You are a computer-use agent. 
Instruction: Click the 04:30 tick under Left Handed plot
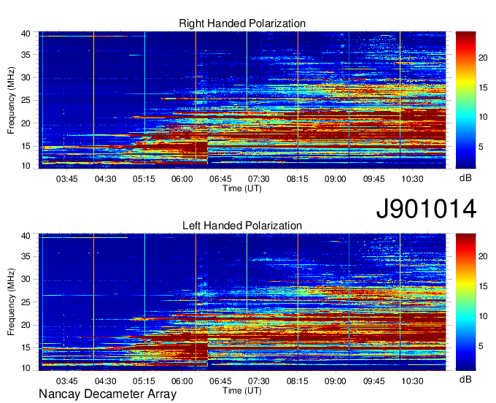pyautogui.click(x=105, y=381)
